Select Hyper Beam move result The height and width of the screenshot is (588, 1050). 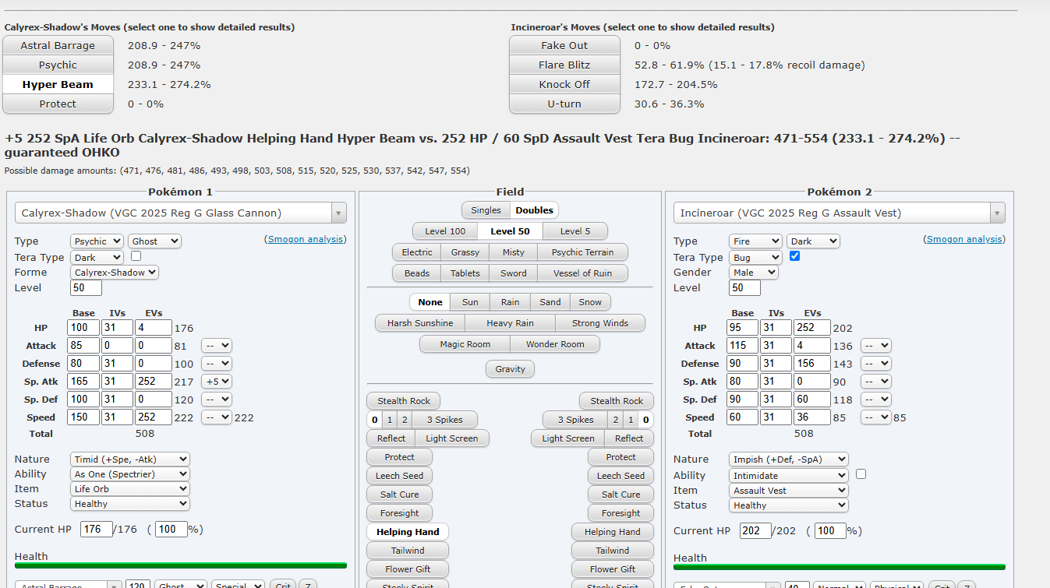tap(58, 85)
